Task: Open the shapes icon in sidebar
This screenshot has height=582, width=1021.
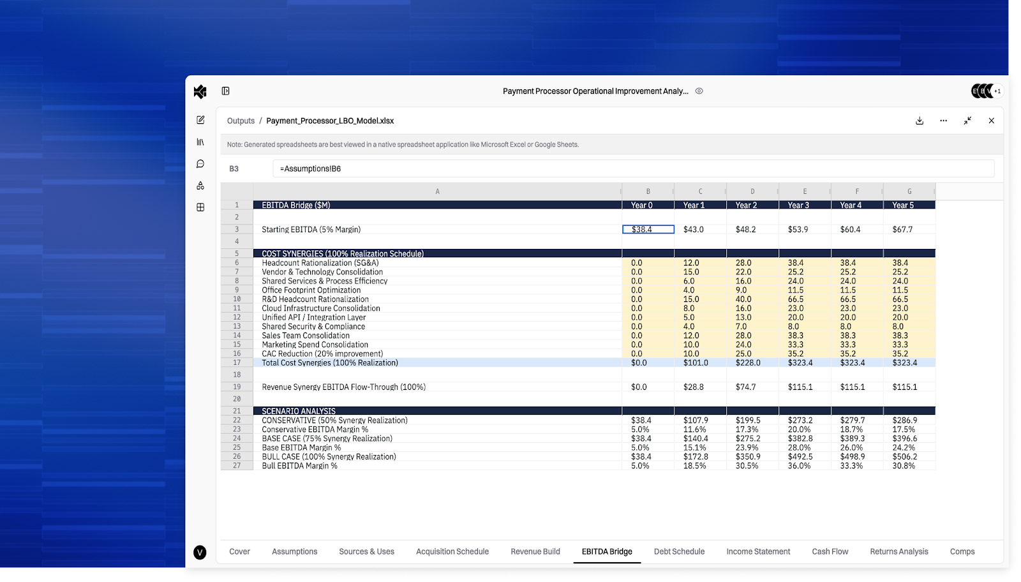Action: tap(200, 186)
